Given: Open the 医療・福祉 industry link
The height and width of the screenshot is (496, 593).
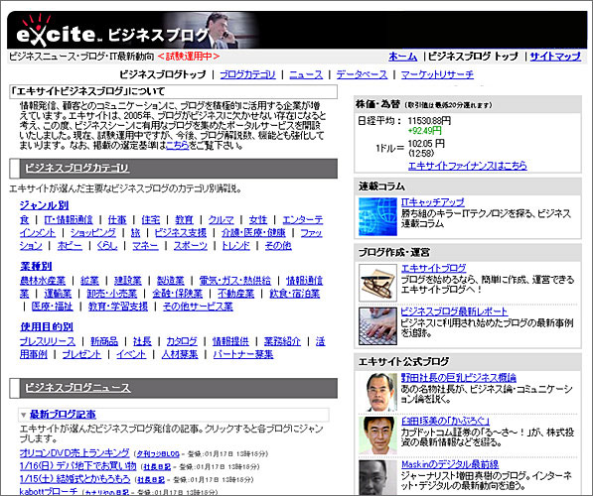Looking at the screenshot, I should point(53,307).
